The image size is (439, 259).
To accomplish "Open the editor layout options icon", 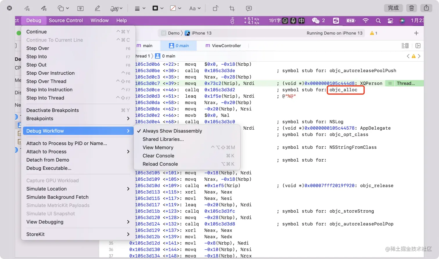I will 405,46.
